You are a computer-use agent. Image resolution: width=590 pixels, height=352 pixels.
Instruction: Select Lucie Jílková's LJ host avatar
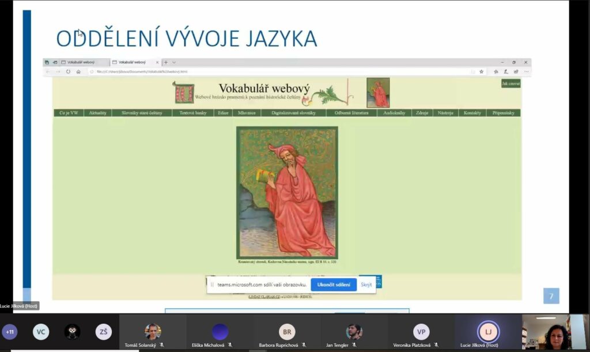(x=488, y=332)
